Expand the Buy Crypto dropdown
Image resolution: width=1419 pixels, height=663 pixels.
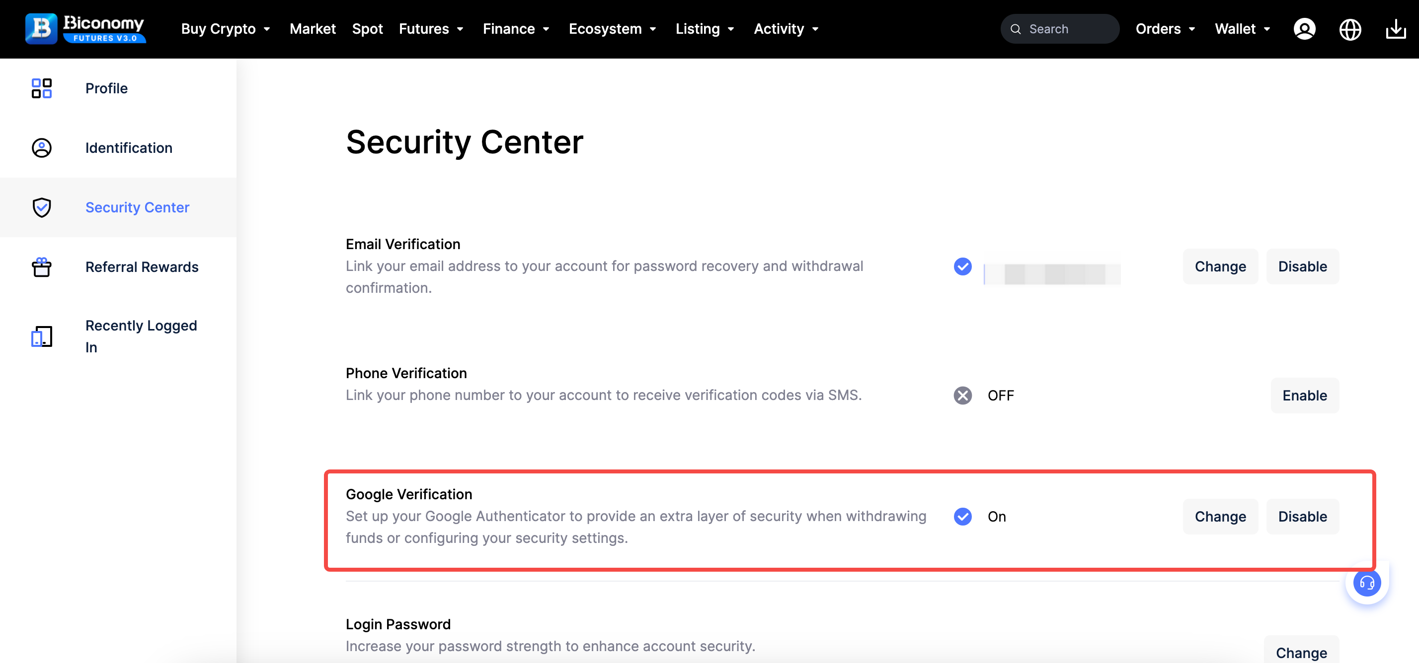[x=225, y=29]
